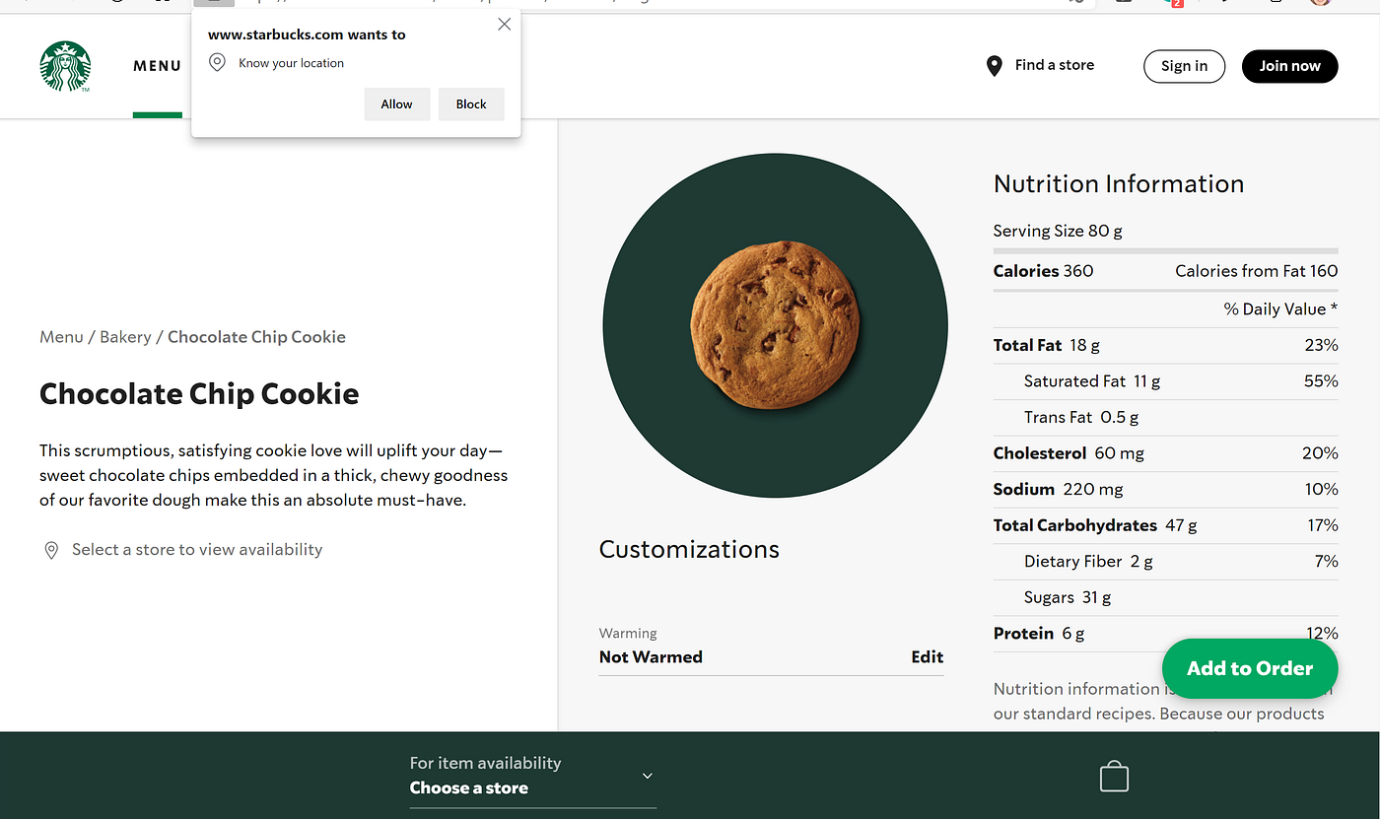Click the Customizations section heading

[689, 550]
